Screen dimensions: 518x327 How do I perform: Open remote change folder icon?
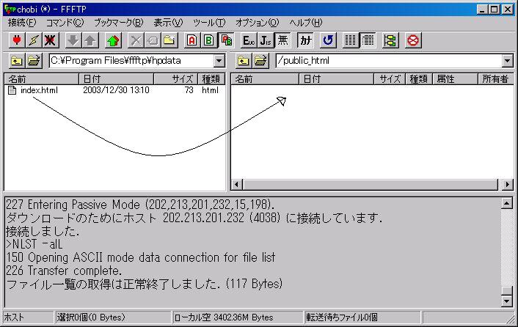point(261,62)
